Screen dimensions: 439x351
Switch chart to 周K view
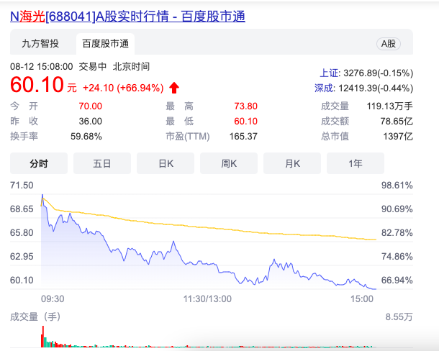(229, 163)
